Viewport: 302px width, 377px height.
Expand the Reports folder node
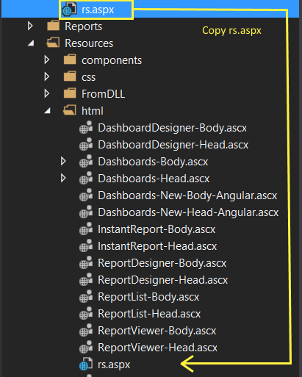(x=30, y=26)
